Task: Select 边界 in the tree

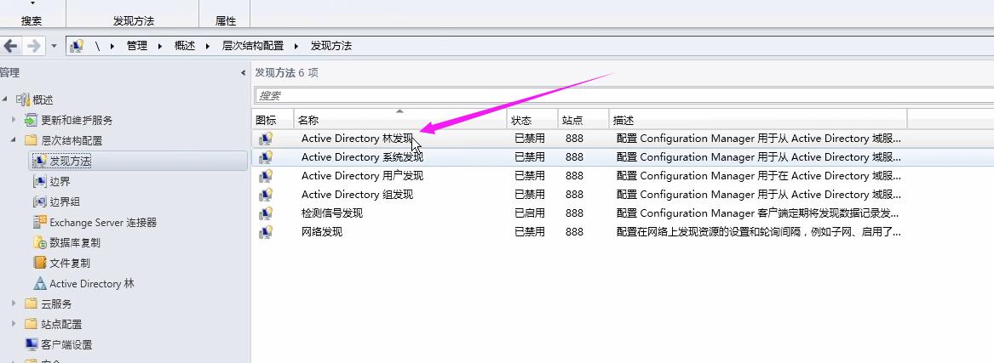Action: pyautogui.click(x=60, y=182)
